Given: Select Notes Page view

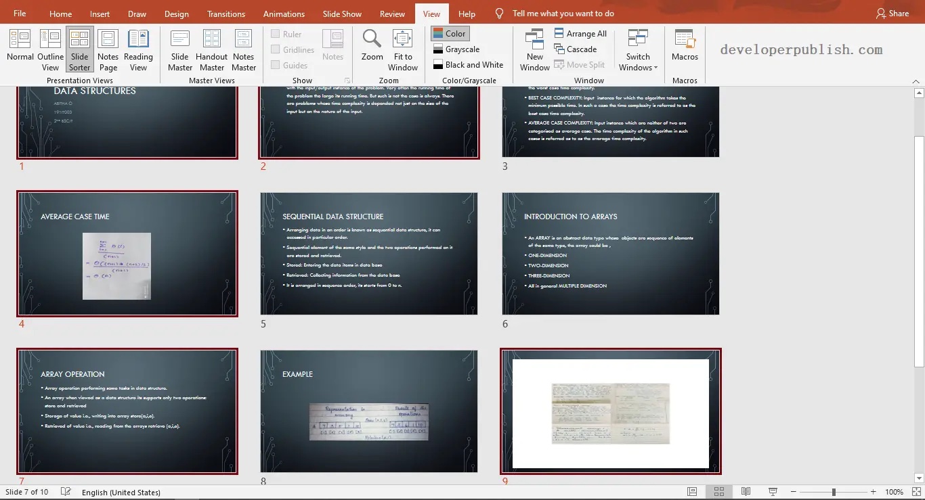Looking at the screenshot, I should click(x=108, y=47).
